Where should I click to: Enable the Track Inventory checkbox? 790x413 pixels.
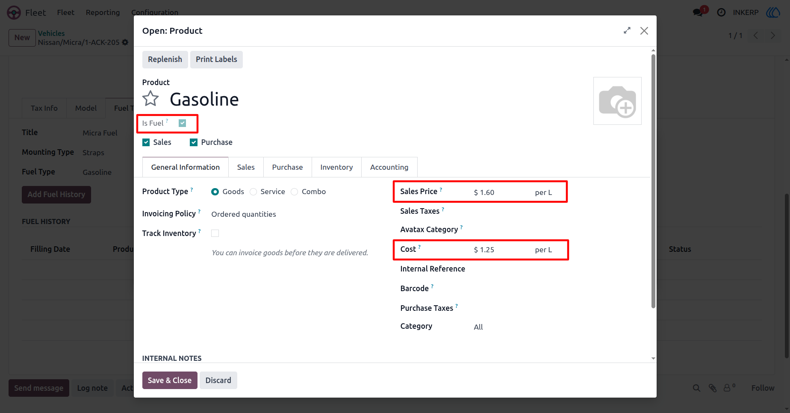[215, 233]
